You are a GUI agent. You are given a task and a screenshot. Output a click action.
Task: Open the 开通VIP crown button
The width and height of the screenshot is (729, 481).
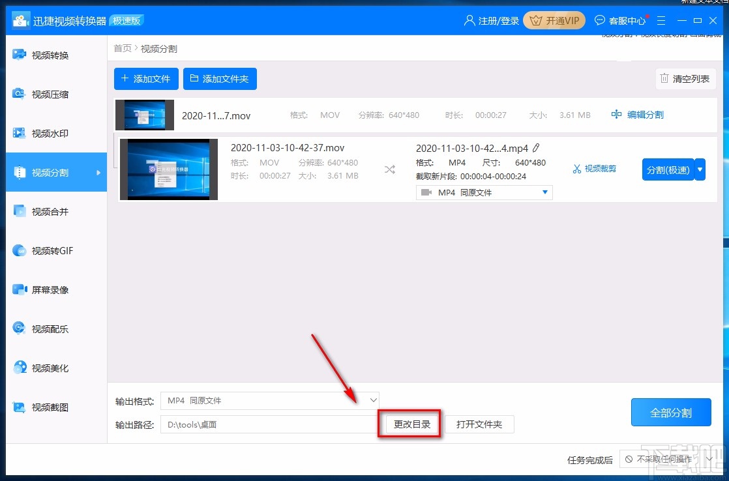(x=554, y=20)
